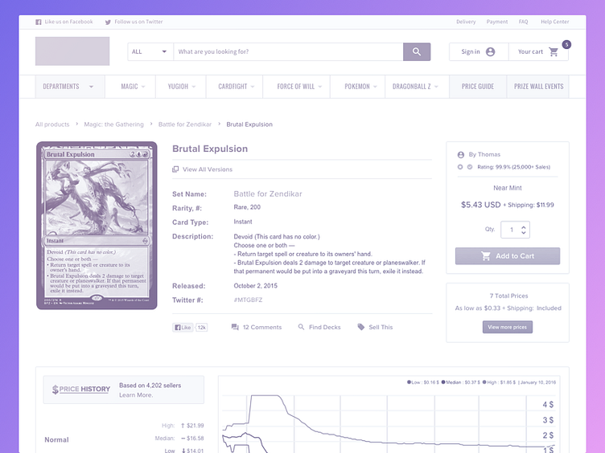Click the verified badge icon beside Rating
The image size is (605, 453).
coord(470,167)
